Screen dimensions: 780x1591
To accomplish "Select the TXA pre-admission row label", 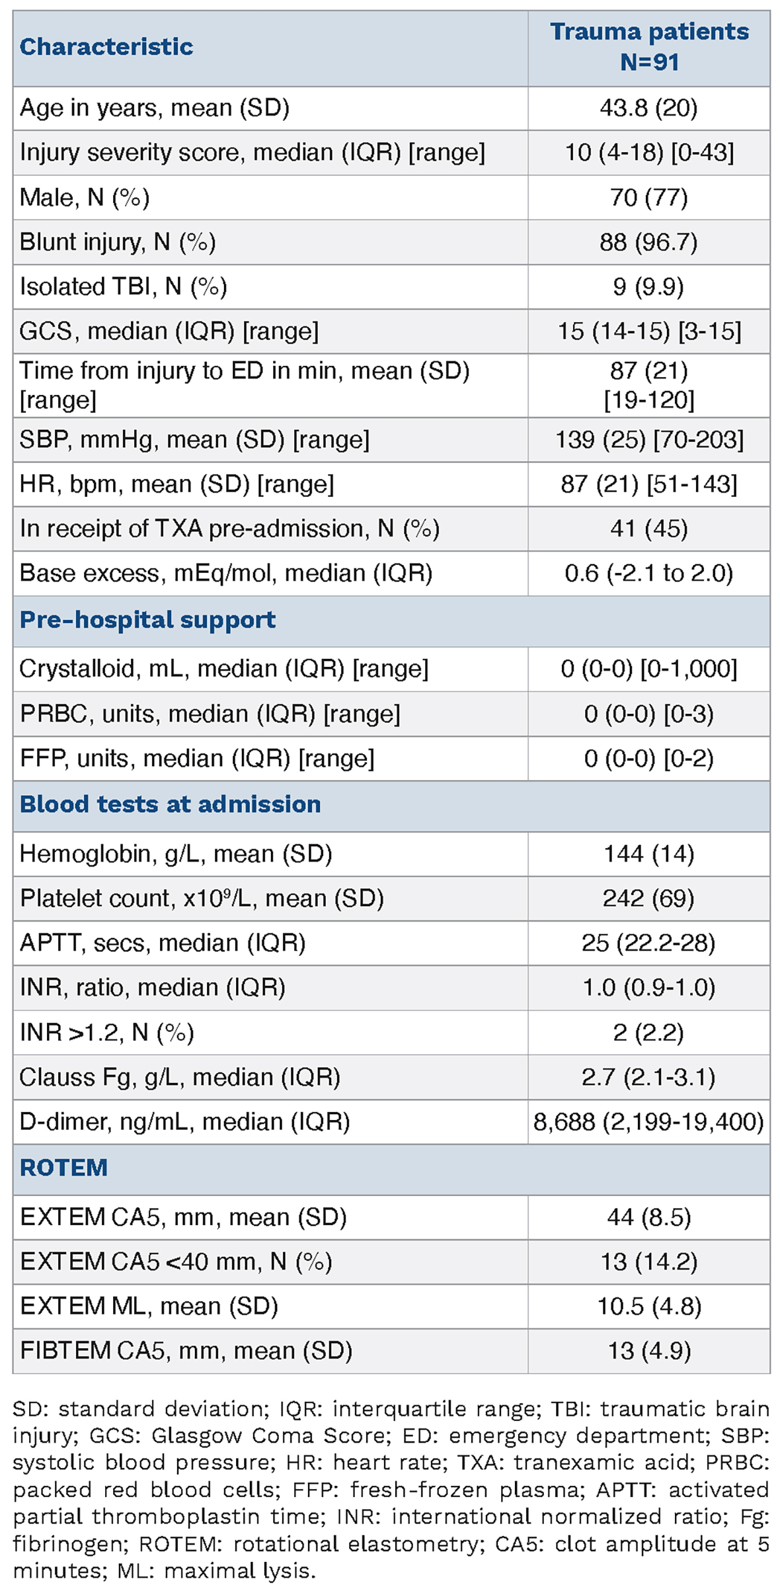I will coord(229,529).
